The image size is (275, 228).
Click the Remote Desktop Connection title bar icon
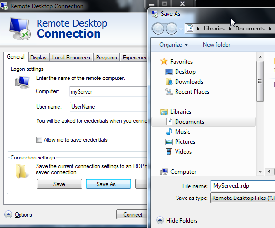4,6
